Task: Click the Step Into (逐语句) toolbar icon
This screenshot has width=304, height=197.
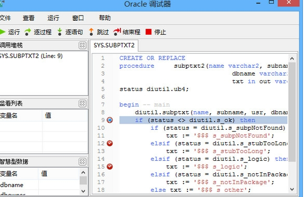Action: click(x=60, y=32)
